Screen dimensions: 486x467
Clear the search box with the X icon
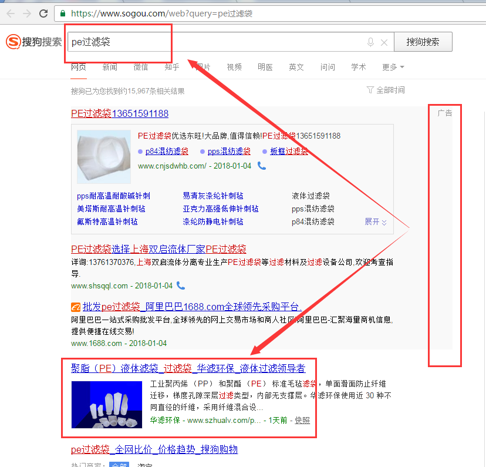pos(384,42)
